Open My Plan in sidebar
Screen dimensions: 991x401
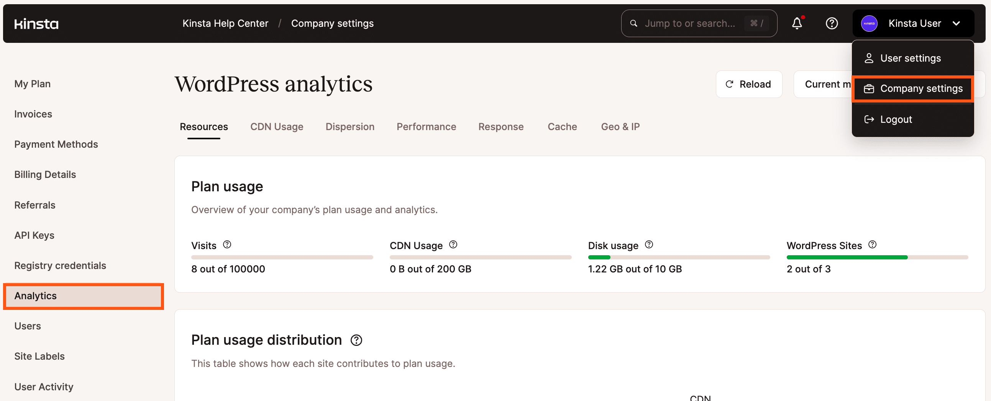(x=32, y=84)
